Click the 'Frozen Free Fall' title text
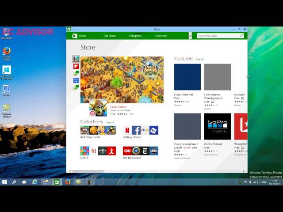 click(x=184, y=95)
